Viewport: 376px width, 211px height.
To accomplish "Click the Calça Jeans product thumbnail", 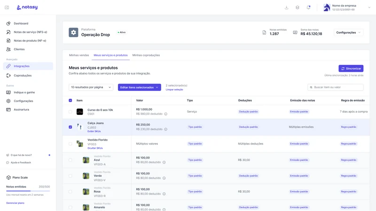I will [79, 127].
